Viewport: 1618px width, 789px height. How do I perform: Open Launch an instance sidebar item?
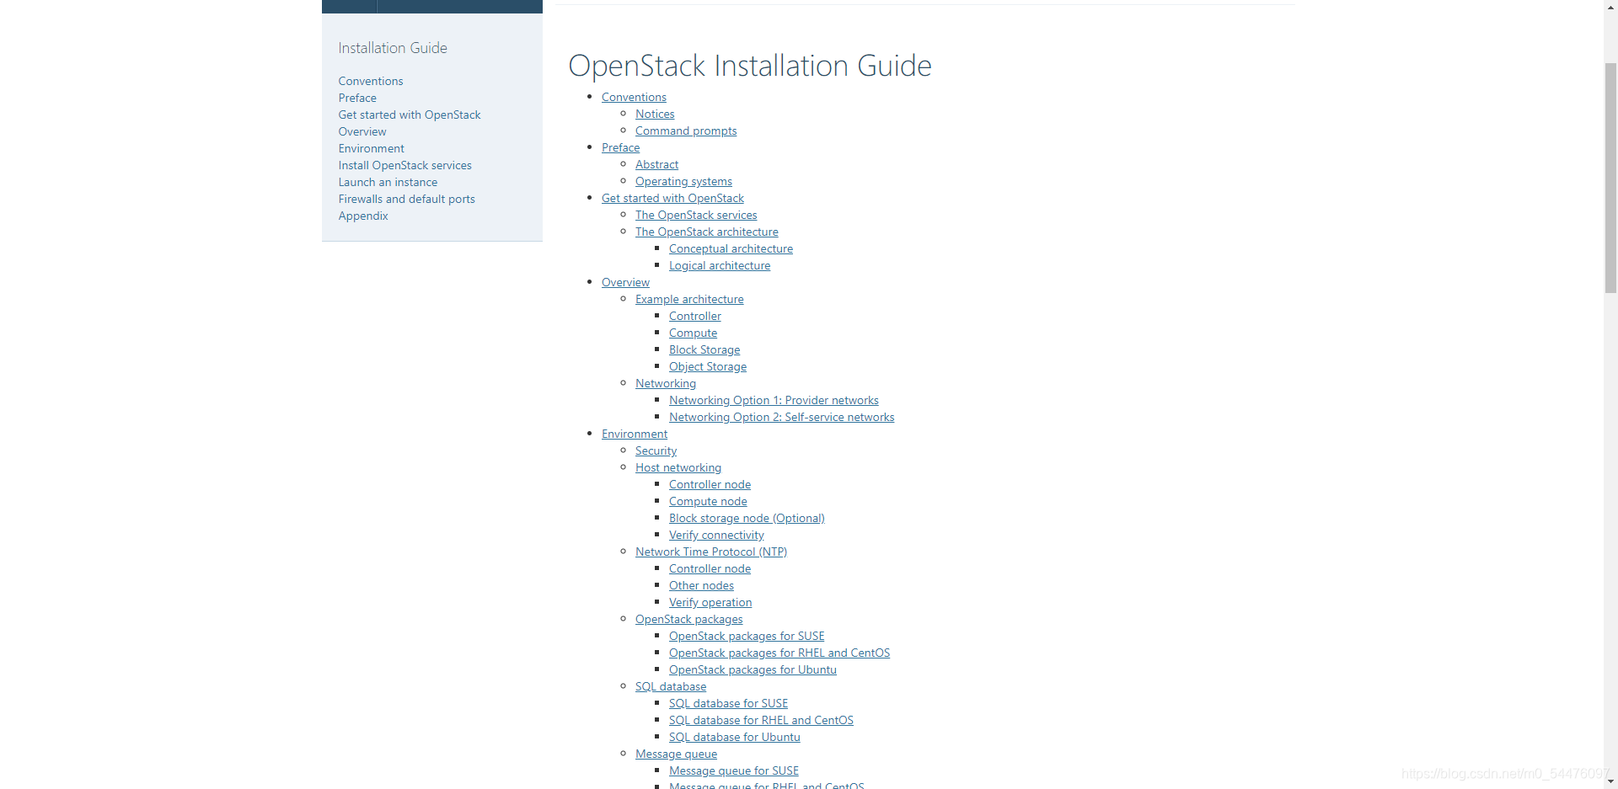pyautogui.click(x=388, y=182)
